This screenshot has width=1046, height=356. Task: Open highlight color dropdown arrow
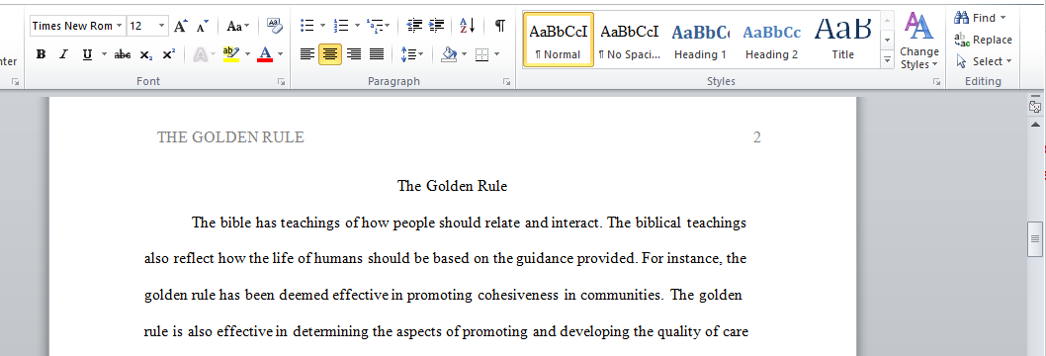[247, 54]
